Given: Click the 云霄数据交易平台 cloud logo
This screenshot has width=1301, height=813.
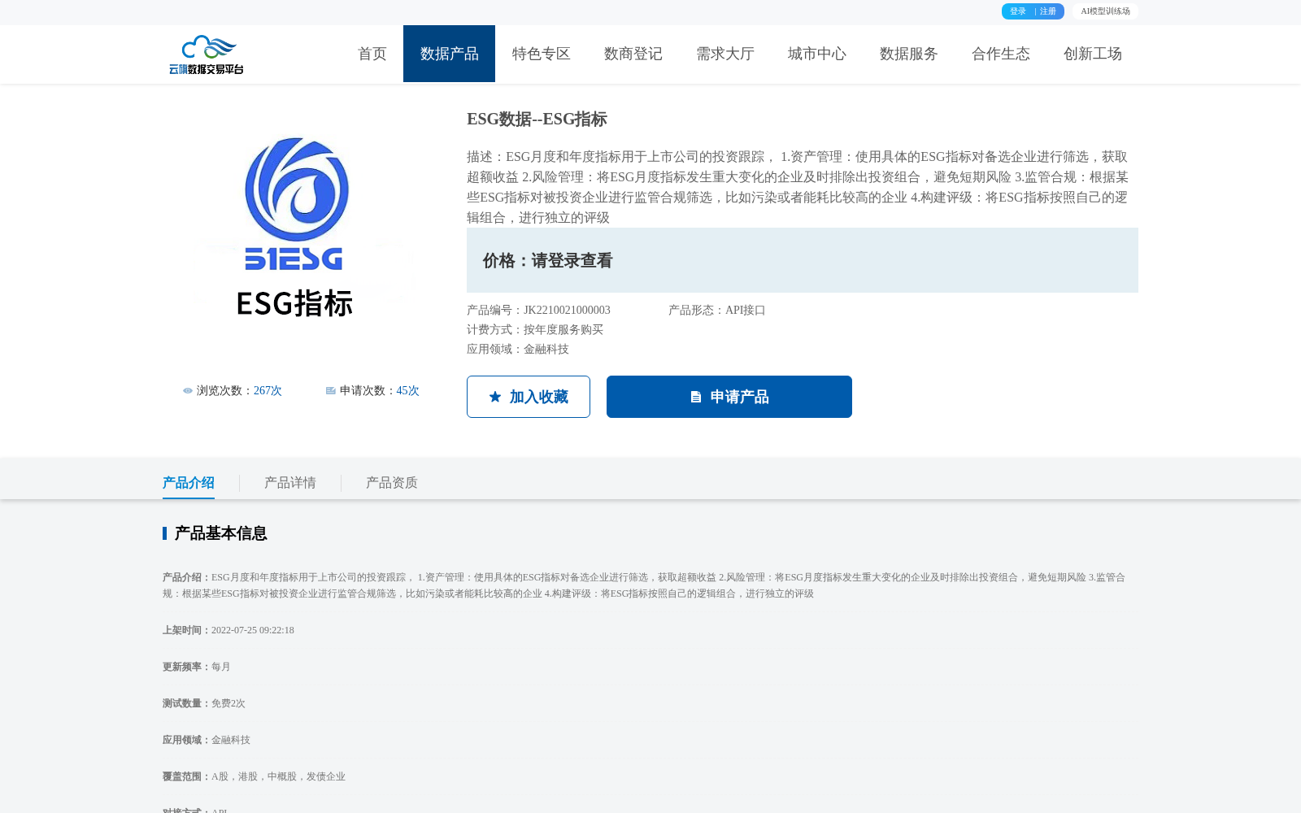Looking at the screenshot, I should 207,54.
